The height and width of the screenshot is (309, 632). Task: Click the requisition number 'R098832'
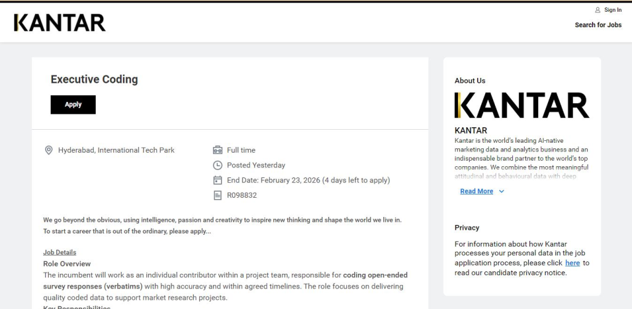point(242,195)
